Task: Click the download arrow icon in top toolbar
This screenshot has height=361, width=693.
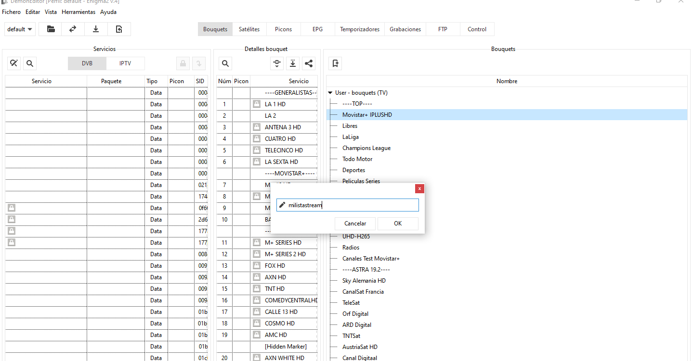Action: coord(96,29)
